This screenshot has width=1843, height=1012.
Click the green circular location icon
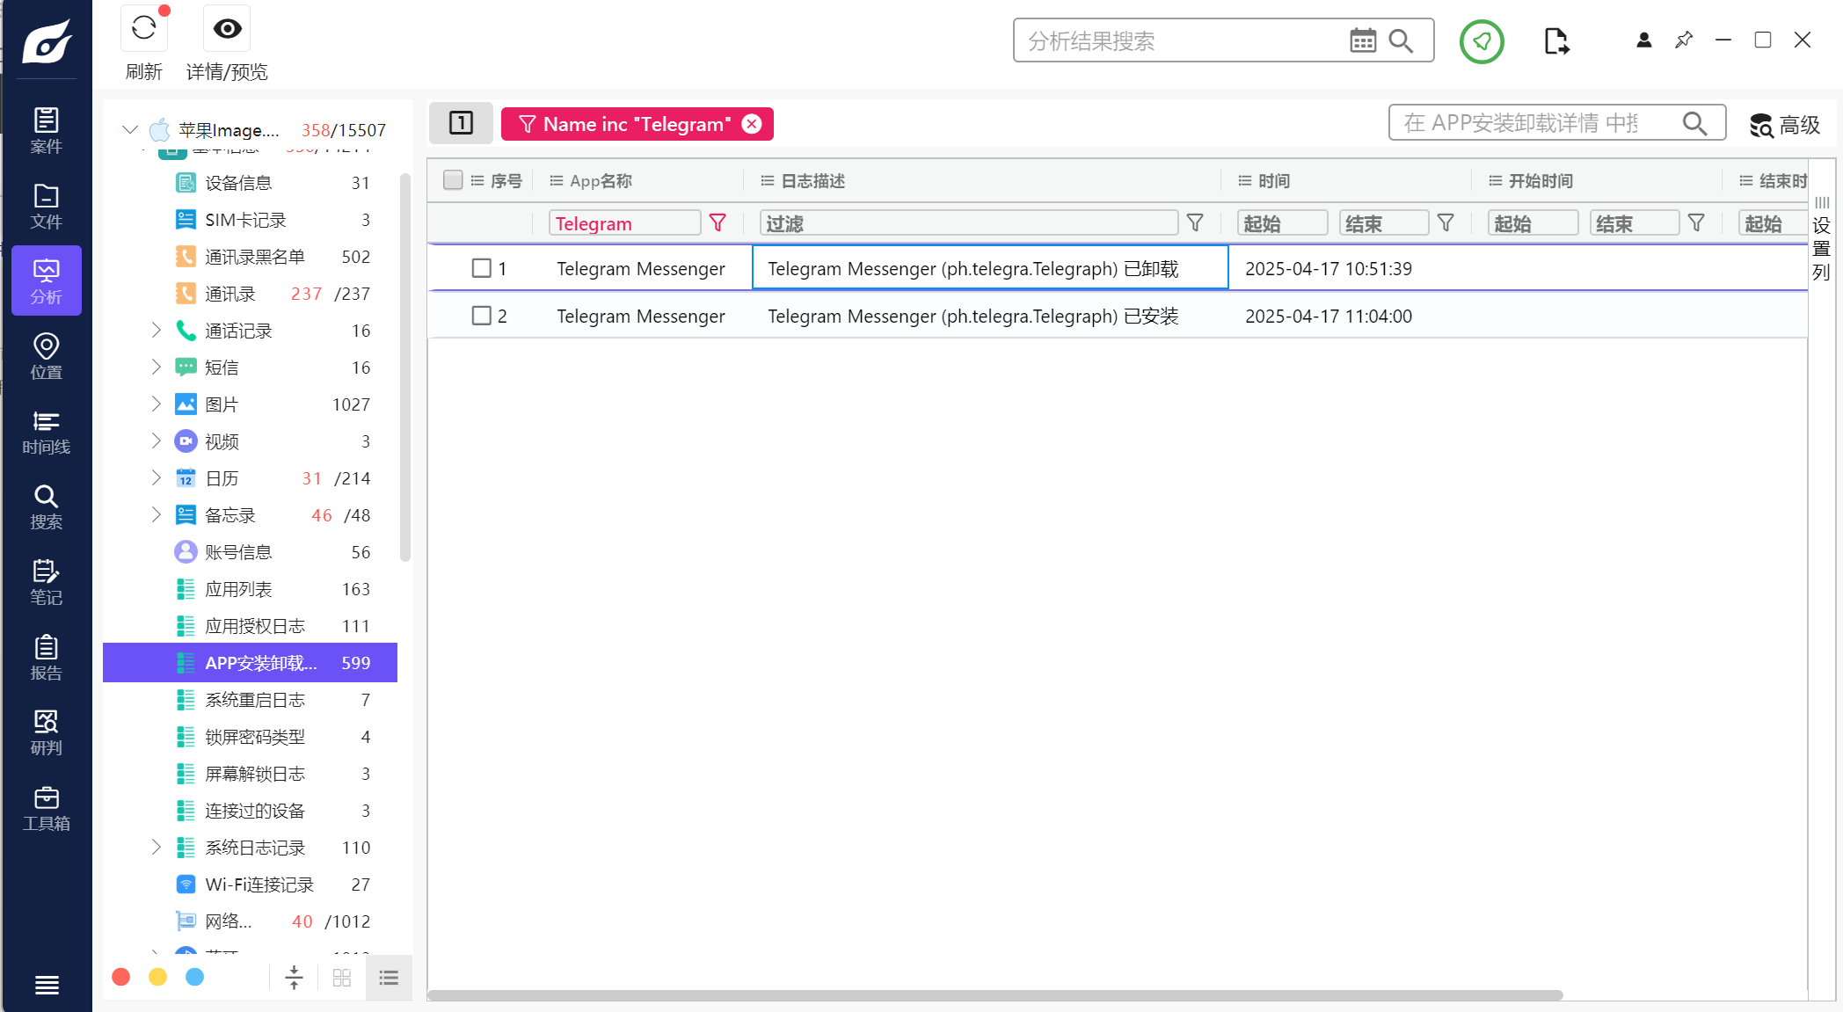1482,41
